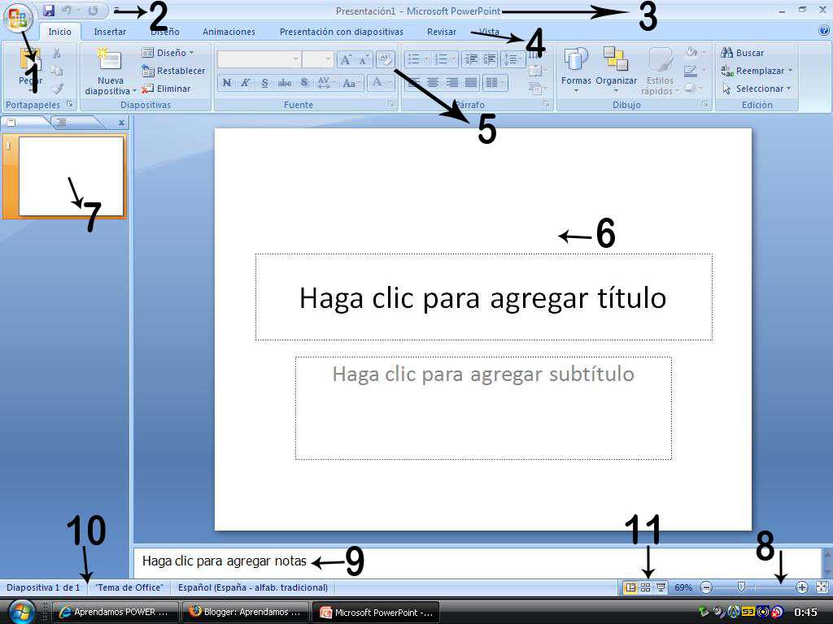Viewport: 833px width, 624px height.
Task: Toggle bold N formatting
Action: point(227,83)
